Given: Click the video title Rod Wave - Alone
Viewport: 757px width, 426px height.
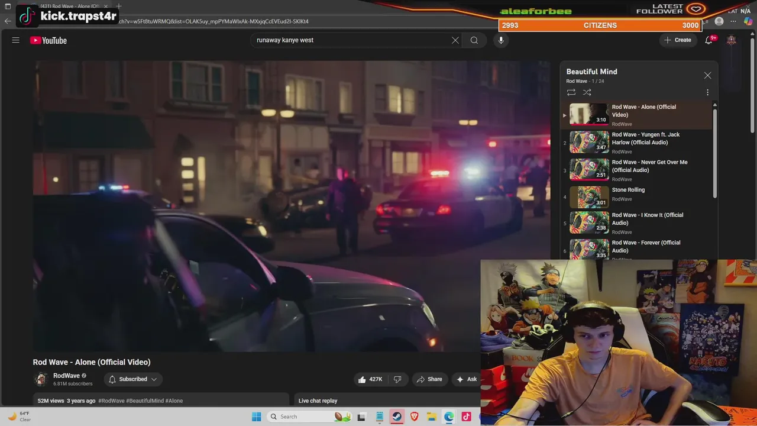Looking at the screenshot, I should (x=92, y=362).
